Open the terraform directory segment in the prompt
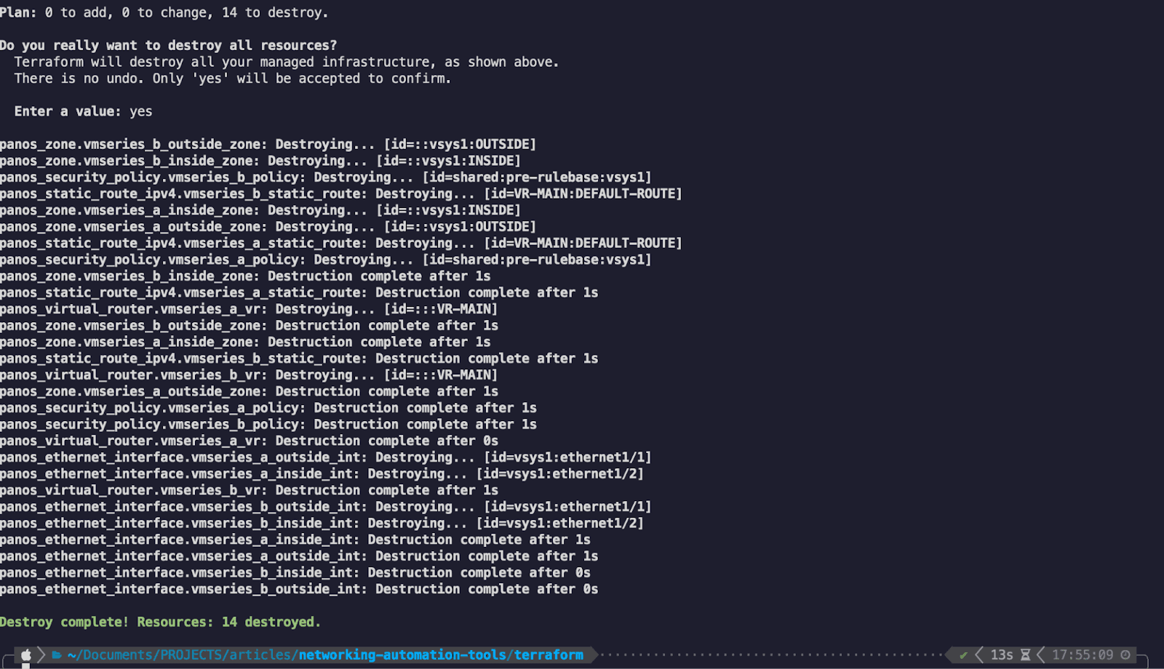 547,654
